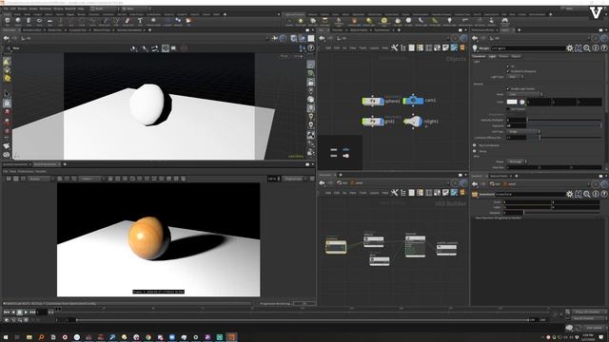Click the sphere1 geometry node
The height and width of the screenshot is (342, 609).
click(x=373, y=101)
